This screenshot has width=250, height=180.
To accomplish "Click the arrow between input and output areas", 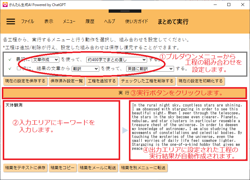I will [125, 130].
